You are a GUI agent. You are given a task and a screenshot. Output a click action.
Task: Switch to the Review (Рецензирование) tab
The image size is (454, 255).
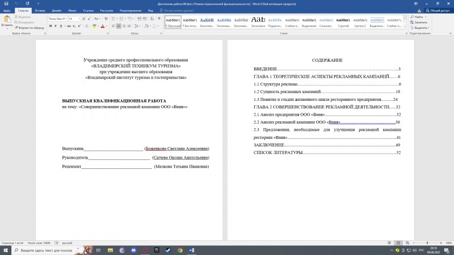[x=131, y=10]
